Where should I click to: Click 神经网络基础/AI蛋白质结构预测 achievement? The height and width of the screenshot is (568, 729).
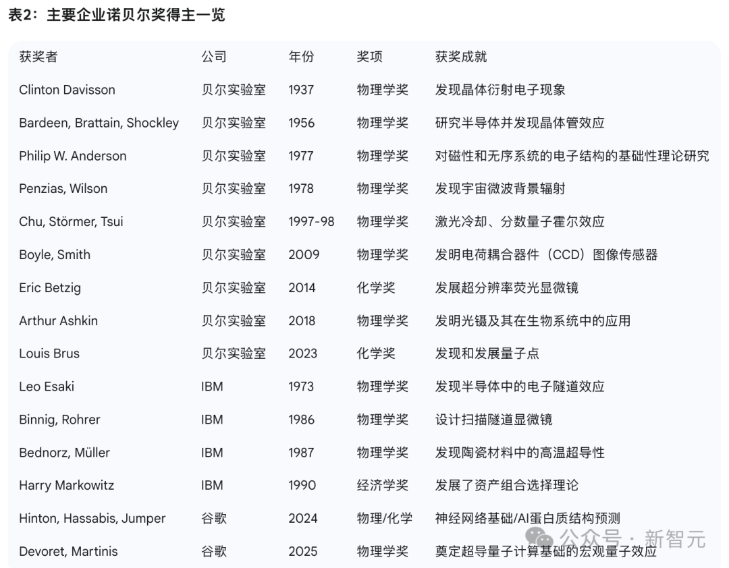coord(528,518)
